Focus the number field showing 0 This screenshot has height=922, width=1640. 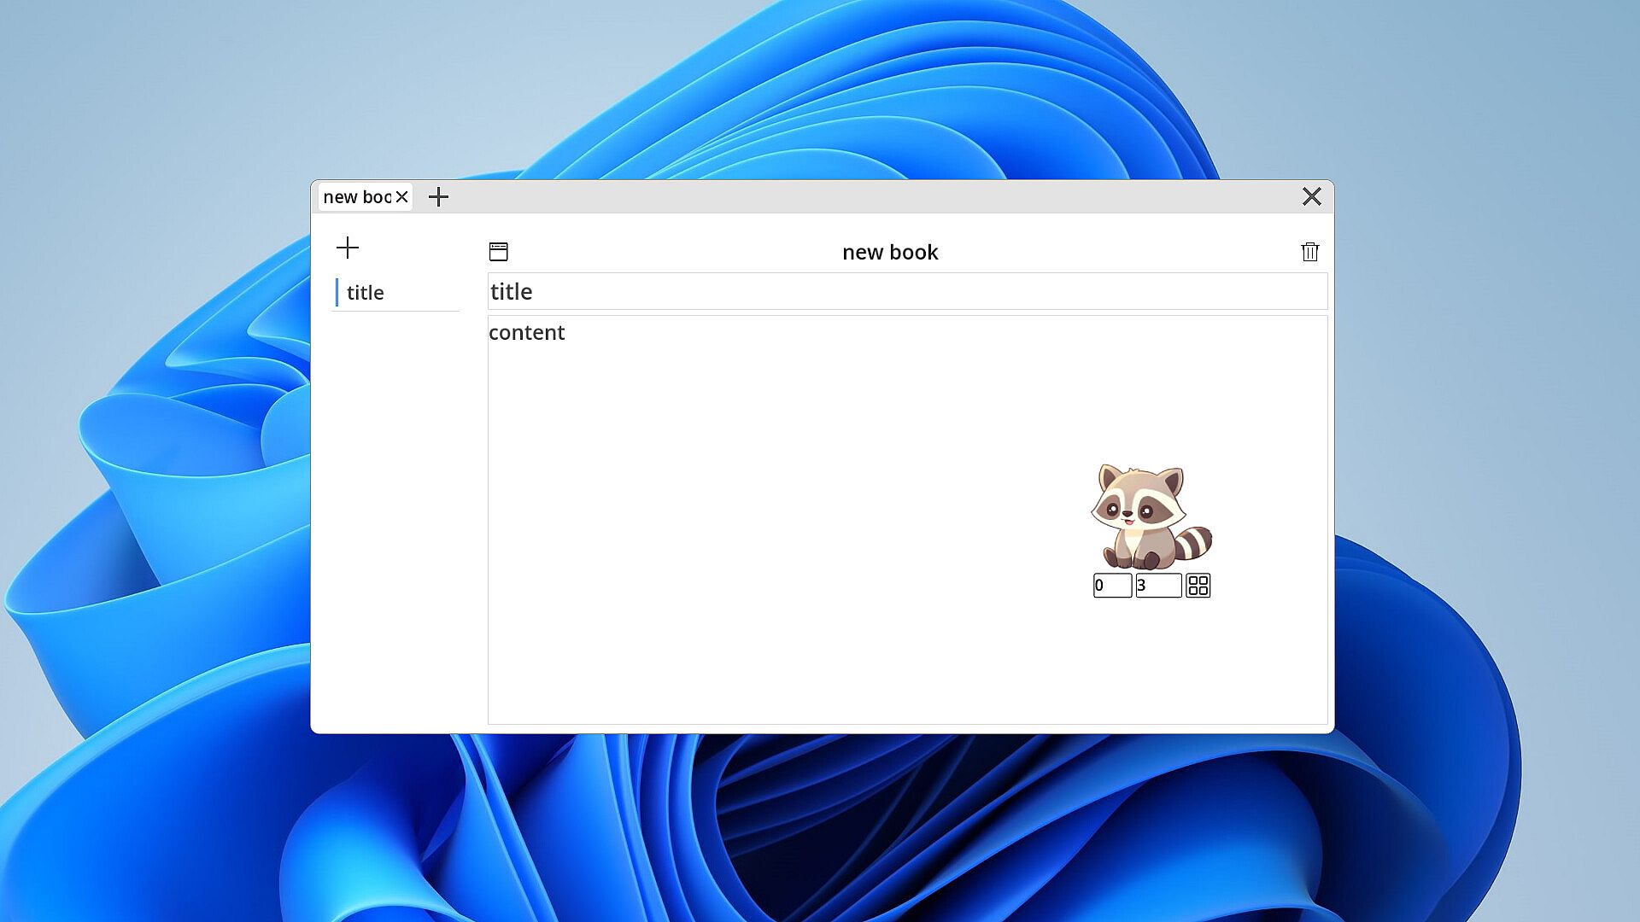pyautogui.click(x=1112, y=586)
